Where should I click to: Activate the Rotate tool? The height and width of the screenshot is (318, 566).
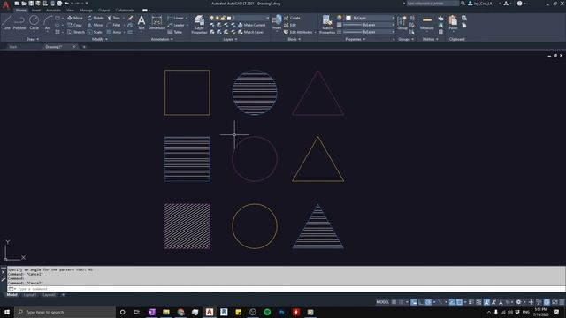[x=96, y=18]
